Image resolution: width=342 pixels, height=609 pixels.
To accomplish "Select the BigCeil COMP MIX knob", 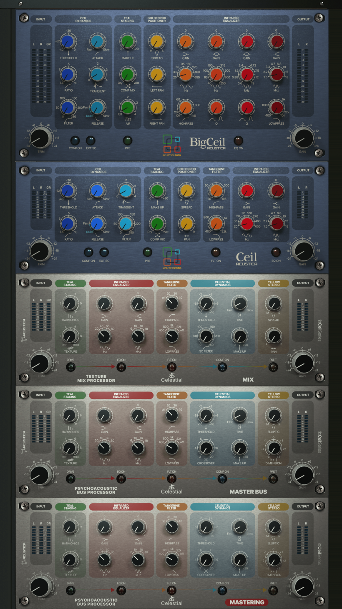I will (x=127, y=75).
